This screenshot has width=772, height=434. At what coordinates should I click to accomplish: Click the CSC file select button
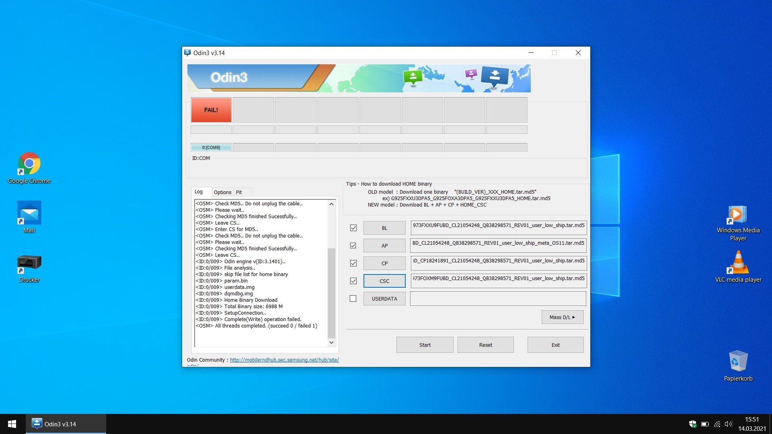point(384,281)
